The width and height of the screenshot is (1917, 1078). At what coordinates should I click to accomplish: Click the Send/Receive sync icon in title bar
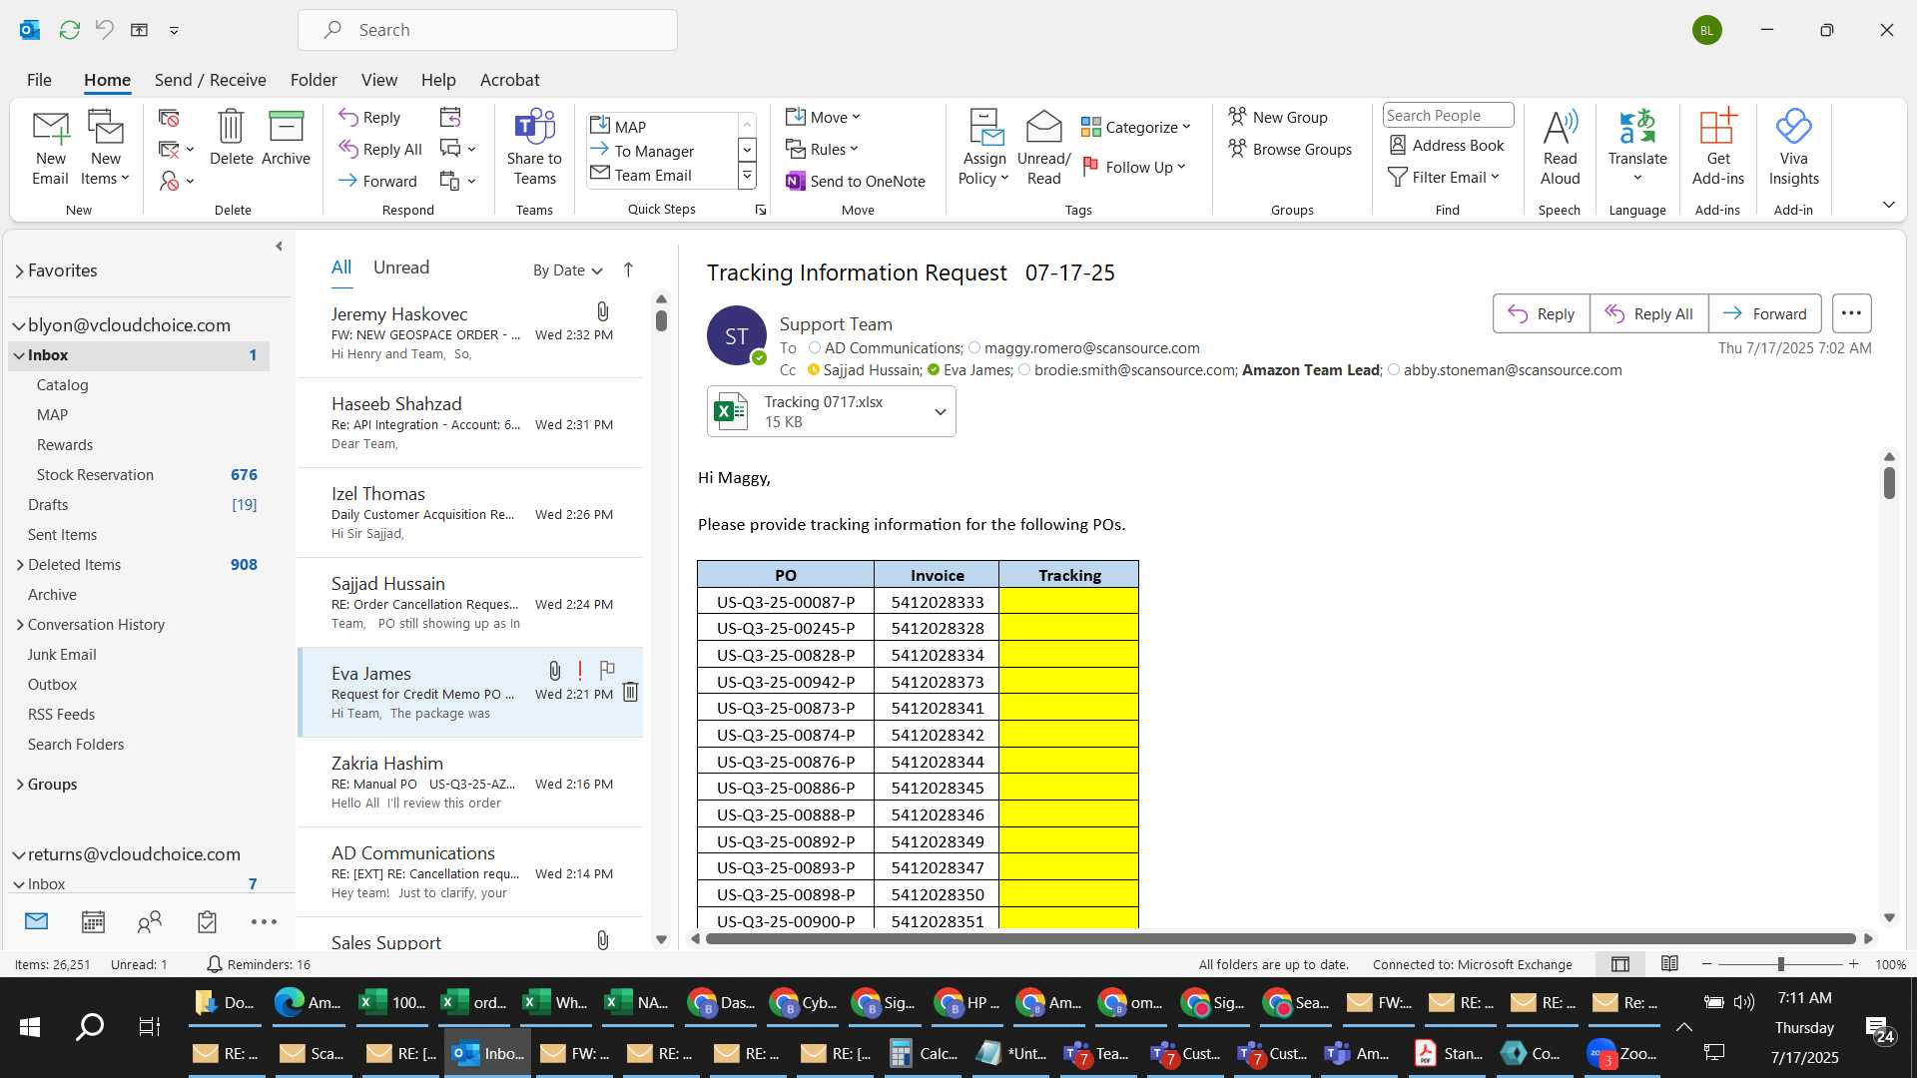pos(69,30)
